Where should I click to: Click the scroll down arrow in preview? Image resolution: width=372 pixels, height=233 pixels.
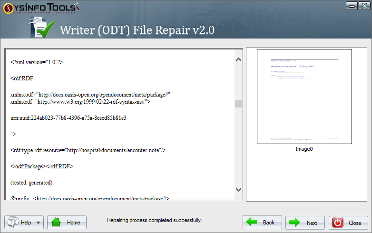[239, 189]
